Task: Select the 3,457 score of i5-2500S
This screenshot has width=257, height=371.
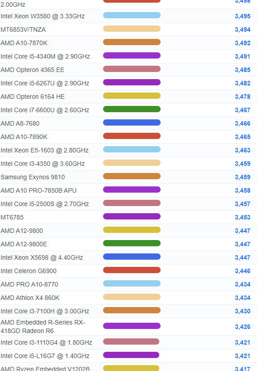Action: [243, 204]
